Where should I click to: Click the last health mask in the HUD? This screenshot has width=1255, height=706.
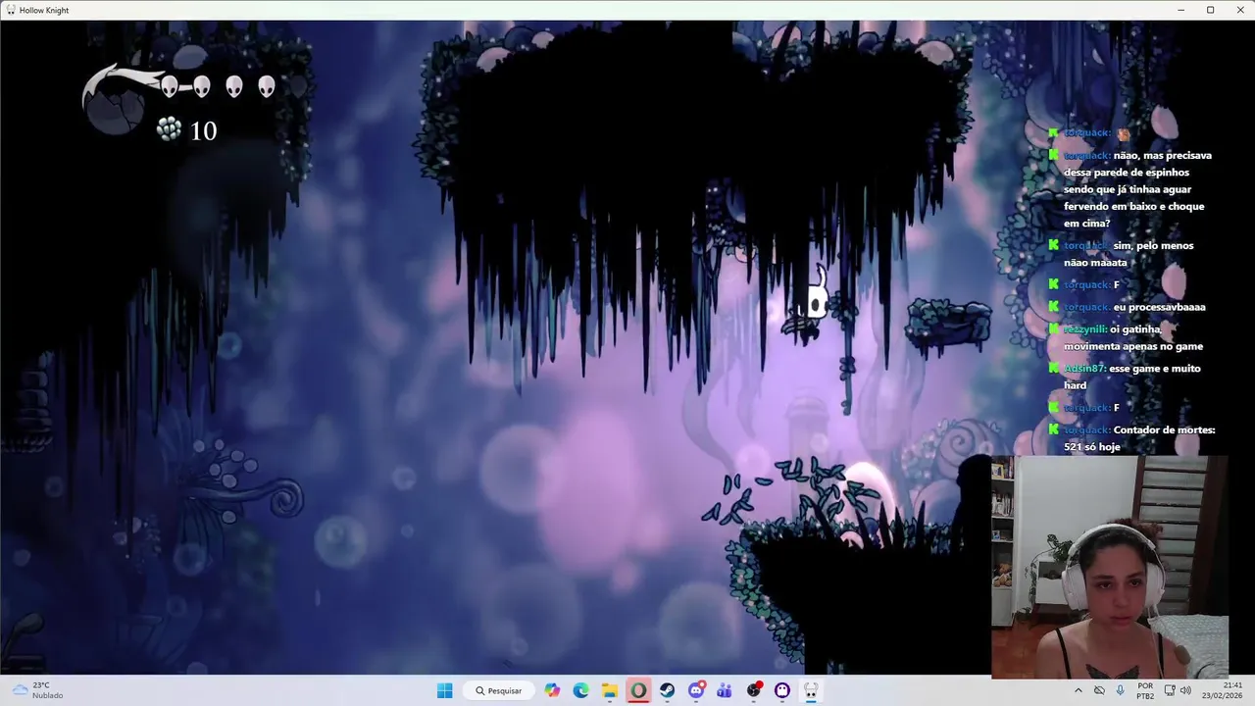(x=266, y=87)
